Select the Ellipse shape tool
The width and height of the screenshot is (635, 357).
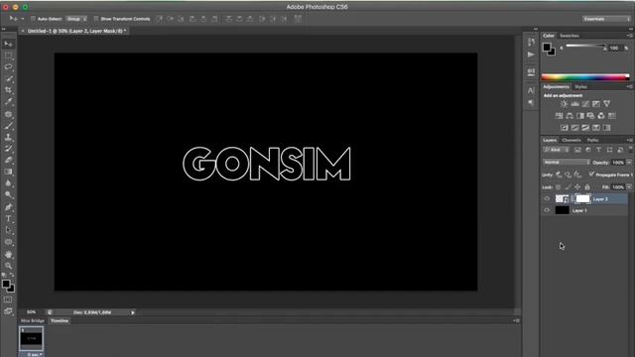click(x=8, y=242)
